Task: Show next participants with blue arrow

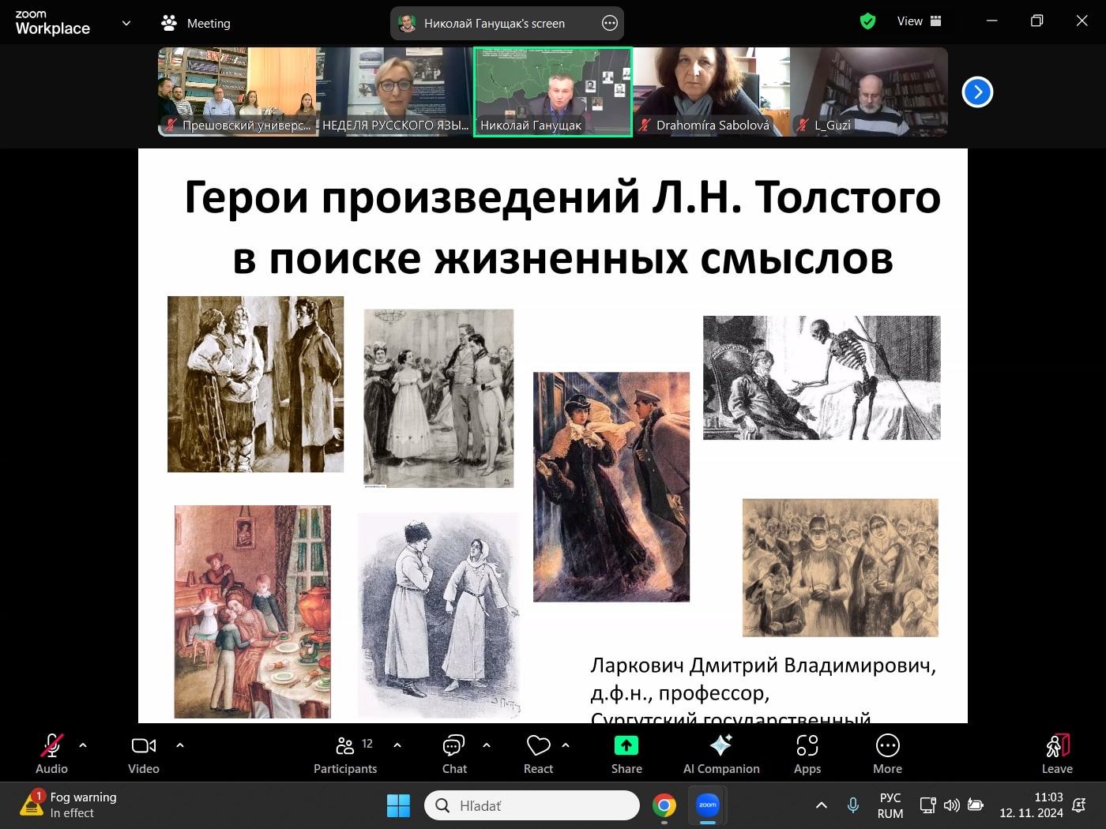Action: (x=977, y=92)
